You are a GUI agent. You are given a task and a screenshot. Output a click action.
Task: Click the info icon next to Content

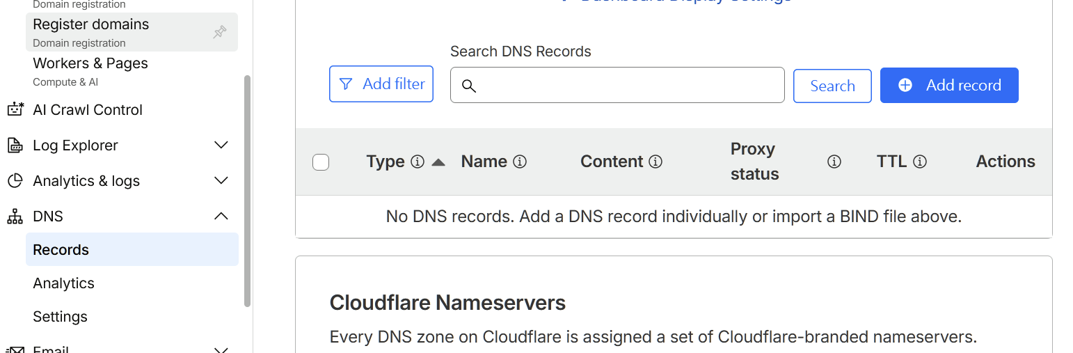[655, 162]
